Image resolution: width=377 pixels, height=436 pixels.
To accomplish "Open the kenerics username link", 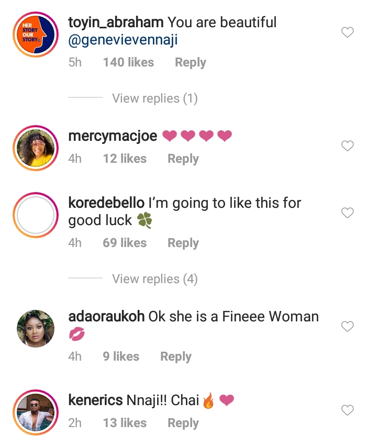I will (96, 401).
